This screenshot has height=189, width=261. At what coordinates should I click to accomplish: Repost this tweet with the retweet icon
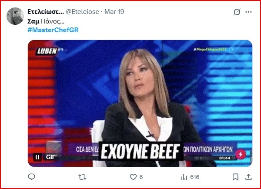click(82, 177)
